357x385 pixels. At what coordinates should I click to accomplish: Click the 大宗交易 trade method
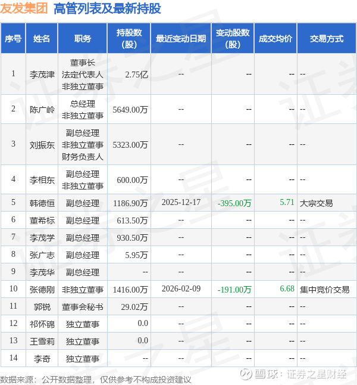pyautogui.click(x=317, y=203)
